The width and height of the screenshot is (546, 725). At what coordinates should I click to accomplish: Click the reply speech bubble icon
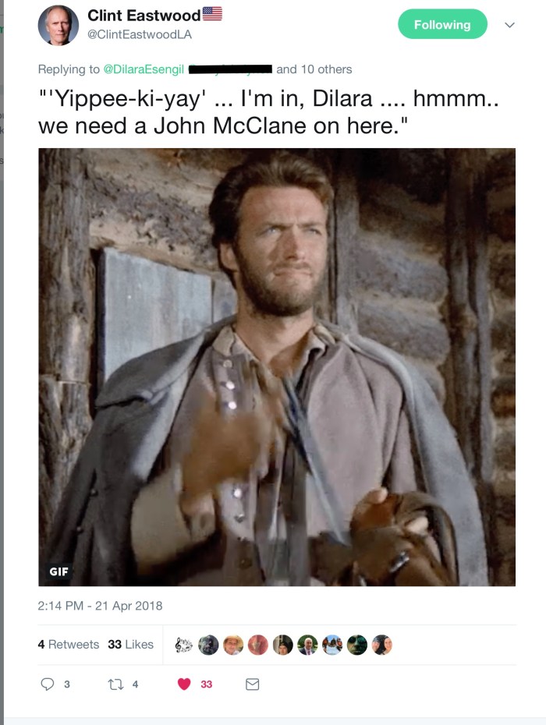48,684
